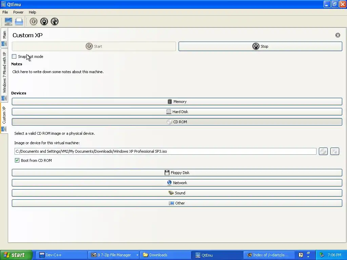Uncheck the Boot from CD ROM checkbox
This screenshot has height=260, width=347.
[x=17, y=160]
